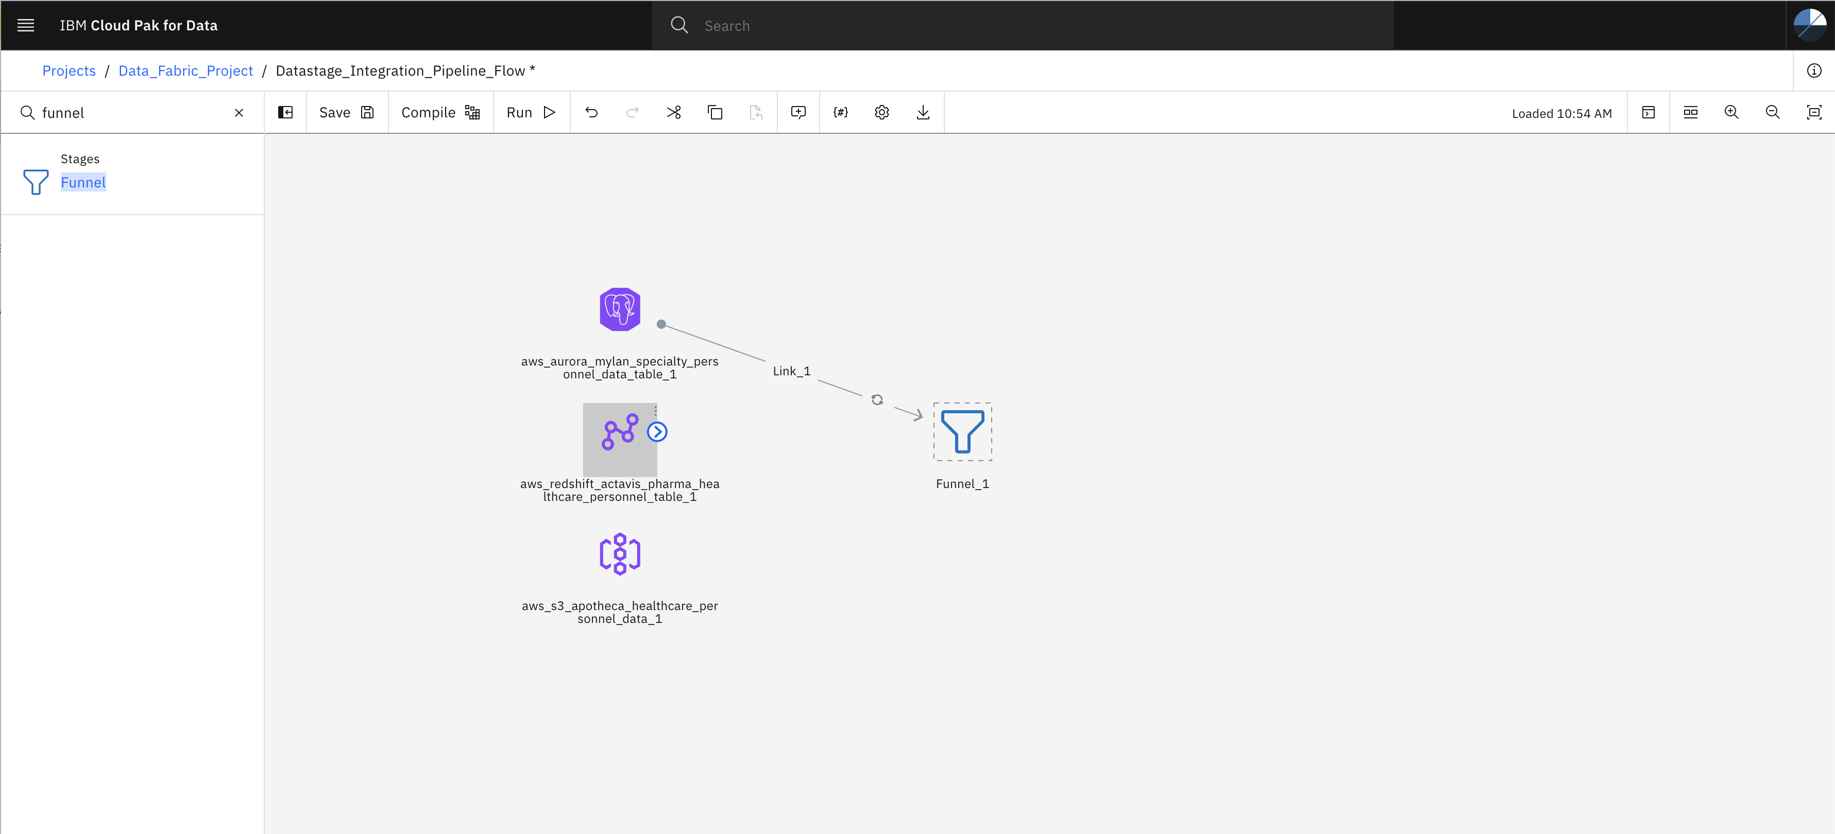This screenshot has height=834, width=1835.
Task: Save the DataStage flow
Action: click(347, 112)
